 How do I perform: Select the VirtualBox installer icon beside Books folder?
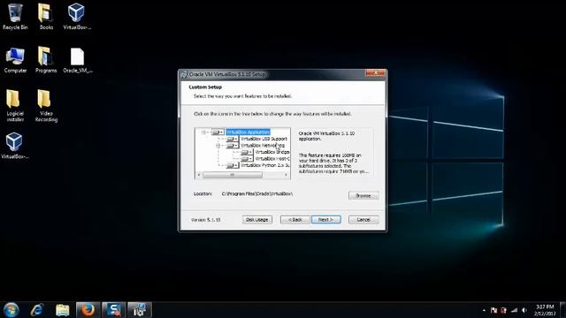(77, 16)
